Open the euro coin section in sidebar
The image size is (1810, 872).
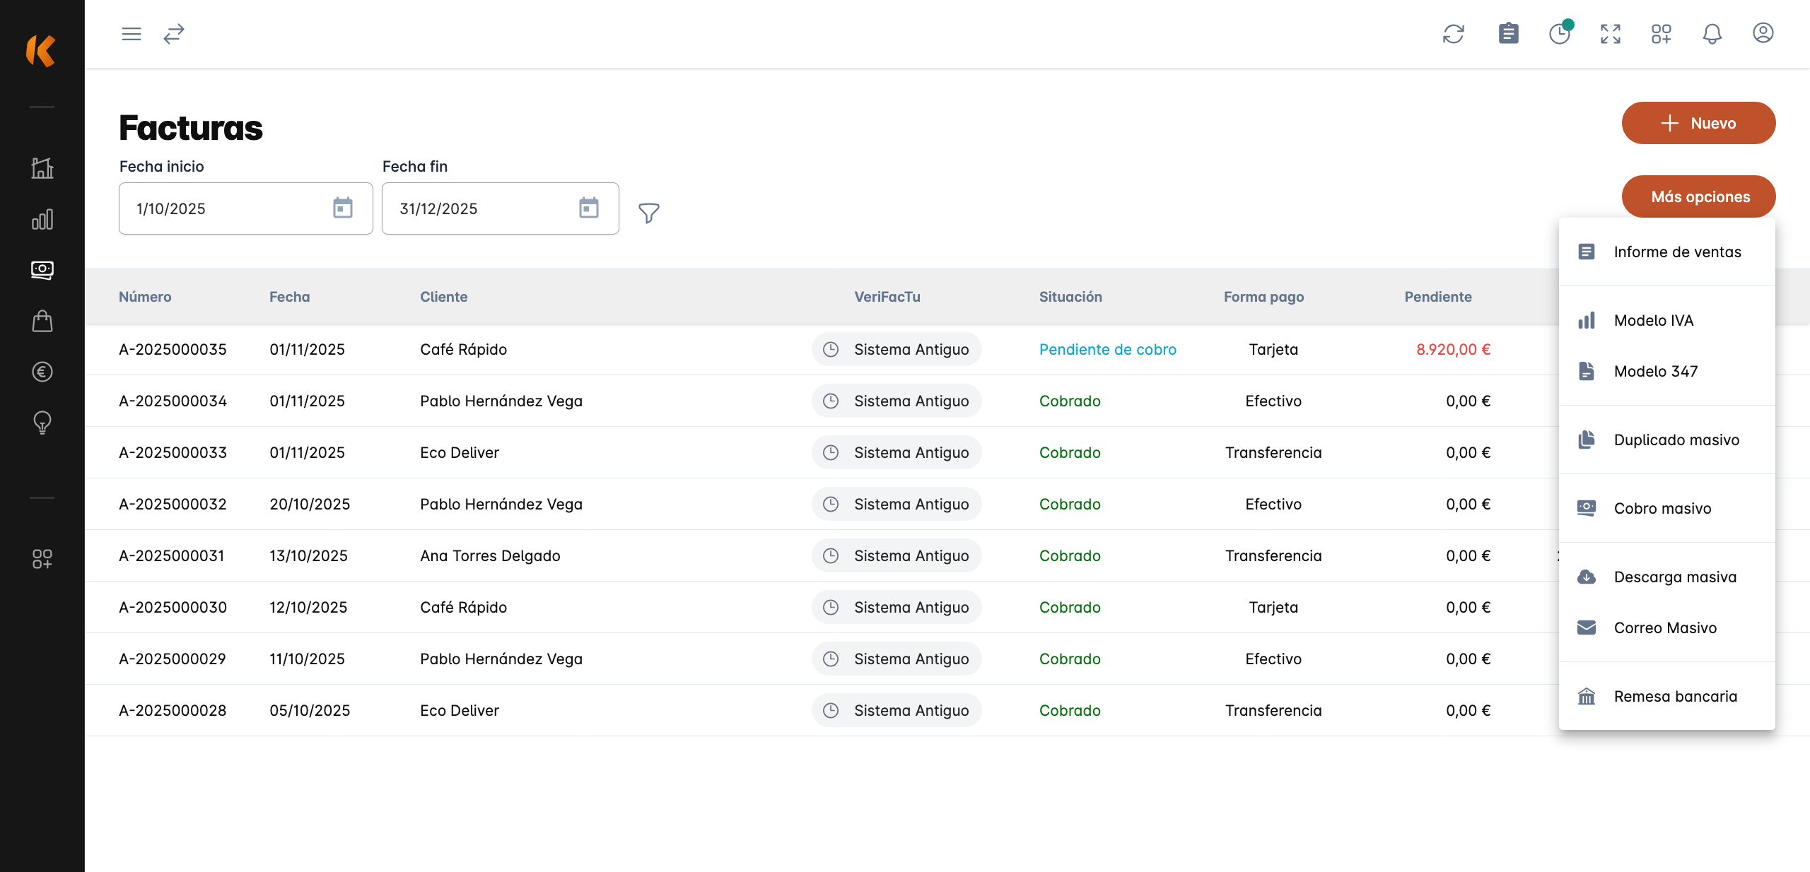pyautogui.click(x=42, y=372)
